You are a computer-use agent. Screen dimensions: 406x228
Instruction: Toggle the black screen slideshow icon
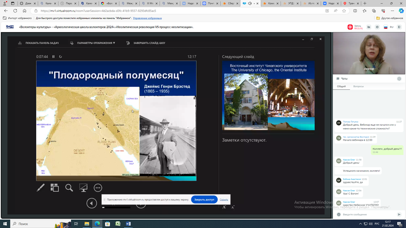(x=83, y=188)
